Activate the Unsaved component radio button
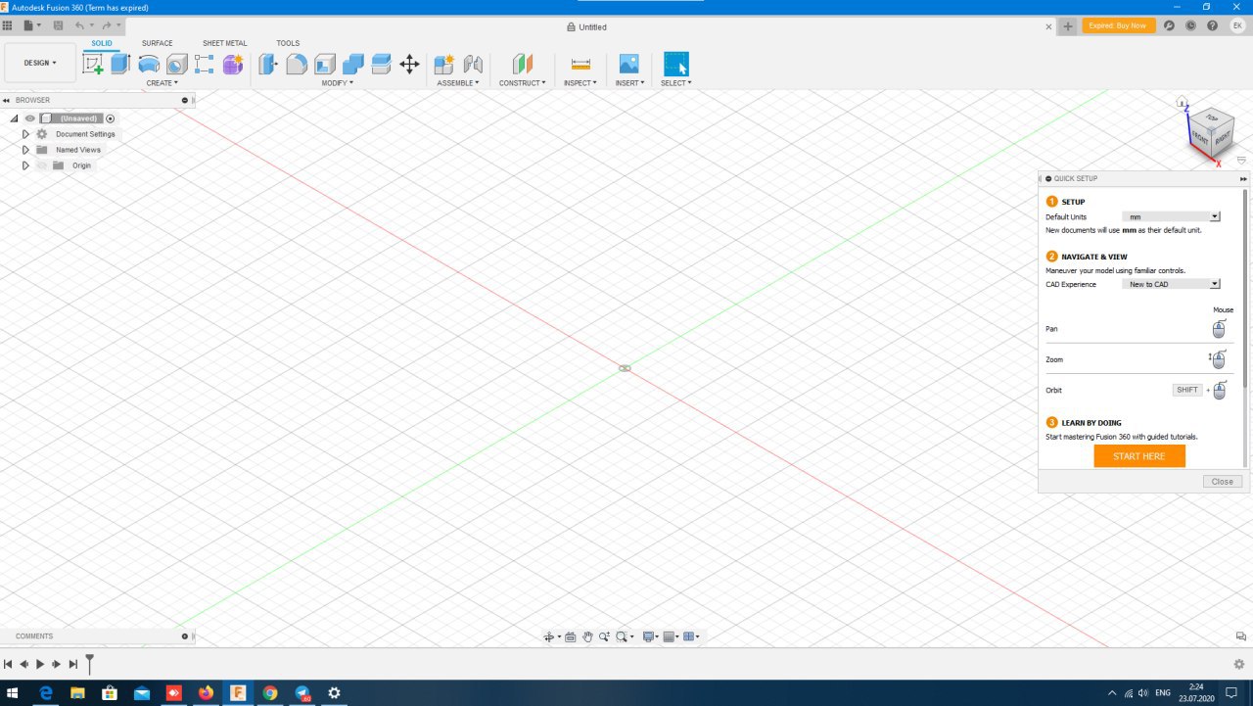The width and height of the screenshot is (1253, 706). (111, 118)
